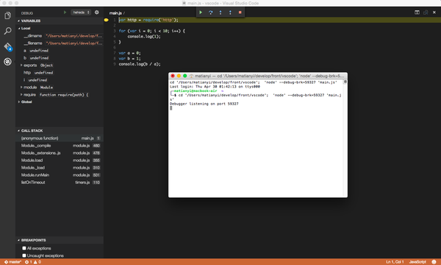441x265 pixels.
Task: Select the Module._load stack frame
Action: pos(60,168)
